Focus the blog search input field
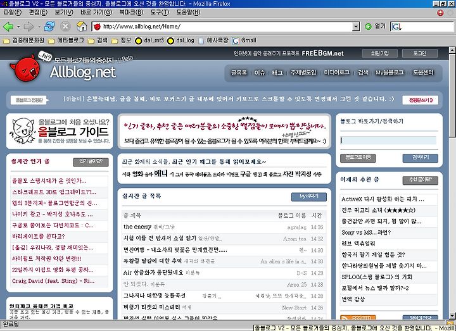The height and width of the screenshot is (331, 456). (x=388, y=141)
